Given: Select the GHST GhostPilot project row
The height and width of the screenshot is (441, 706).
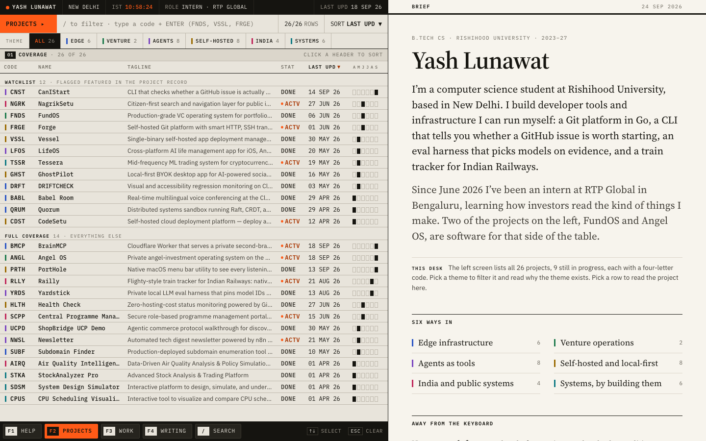Looking at the screenshot, I should 194,174.
